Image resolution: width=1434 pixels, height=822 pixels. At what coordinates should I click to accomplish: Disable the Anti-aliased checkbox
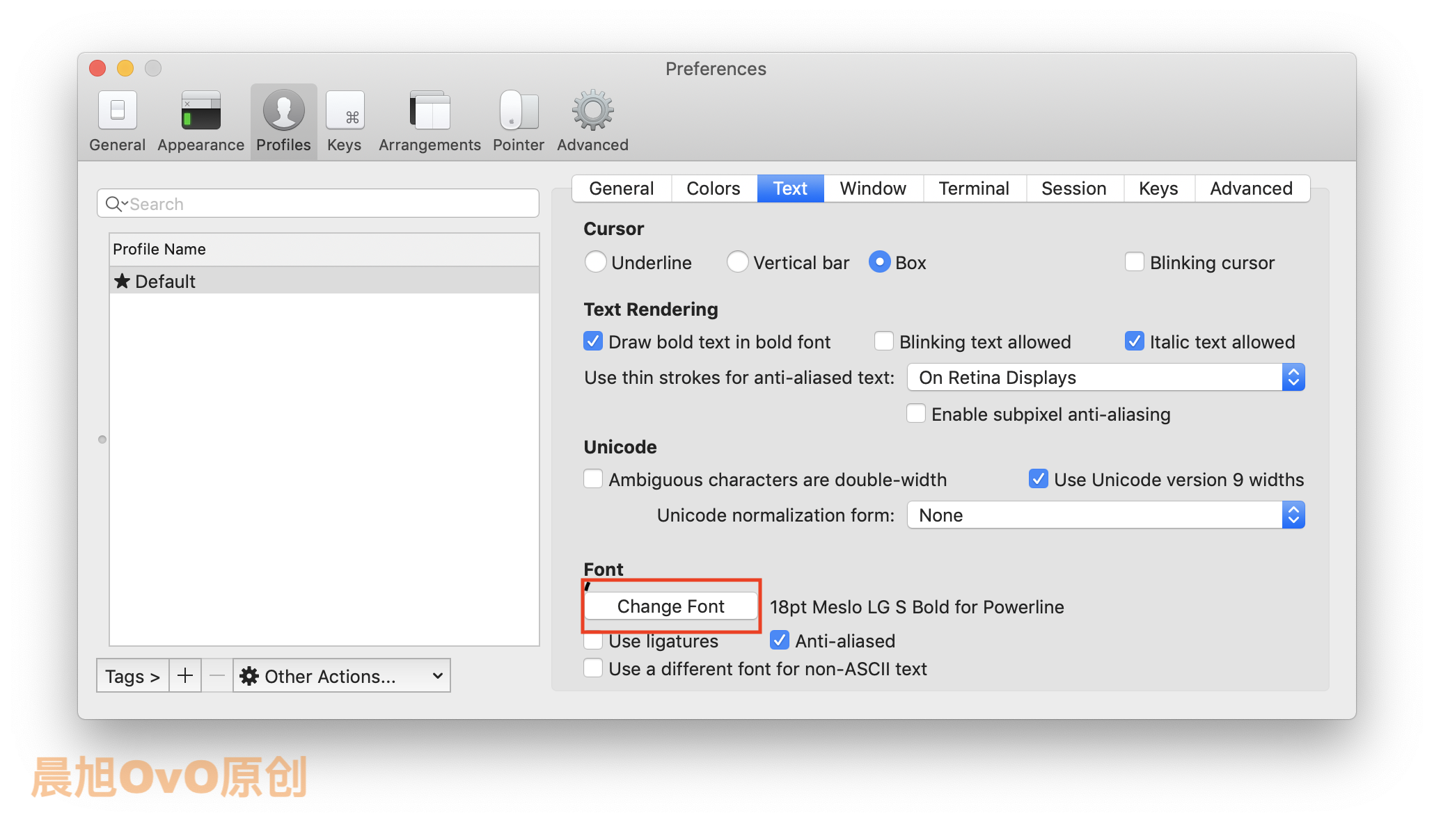pyautogui.click(x=780, y=640)
